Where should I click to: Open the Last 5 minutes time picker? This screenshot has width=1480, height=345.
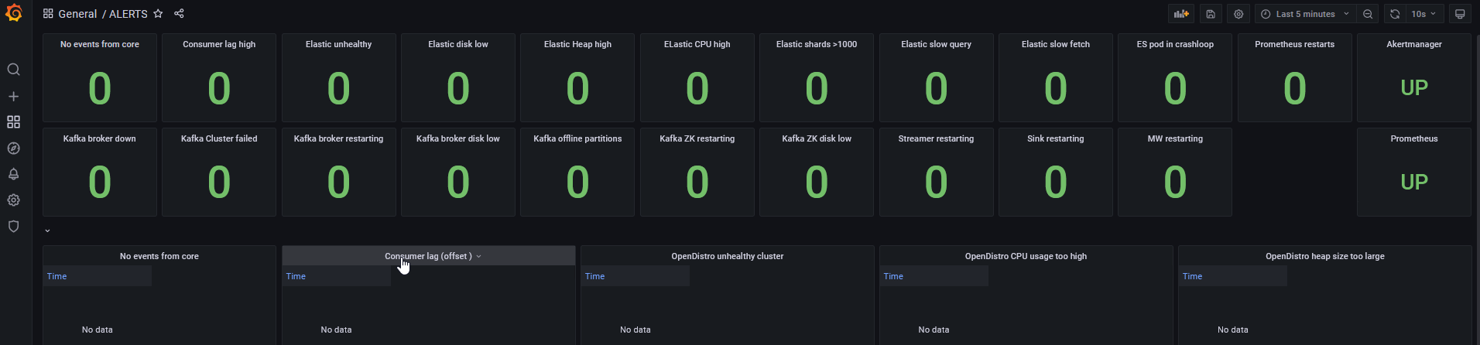point(1305,14)
